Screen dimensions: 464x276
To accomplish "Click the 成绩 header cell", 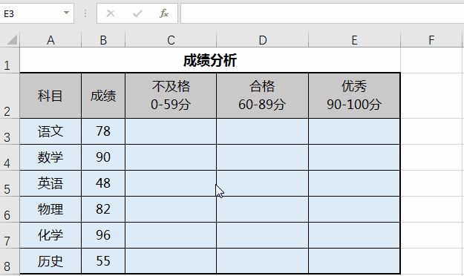I will (x=103, y=96).
